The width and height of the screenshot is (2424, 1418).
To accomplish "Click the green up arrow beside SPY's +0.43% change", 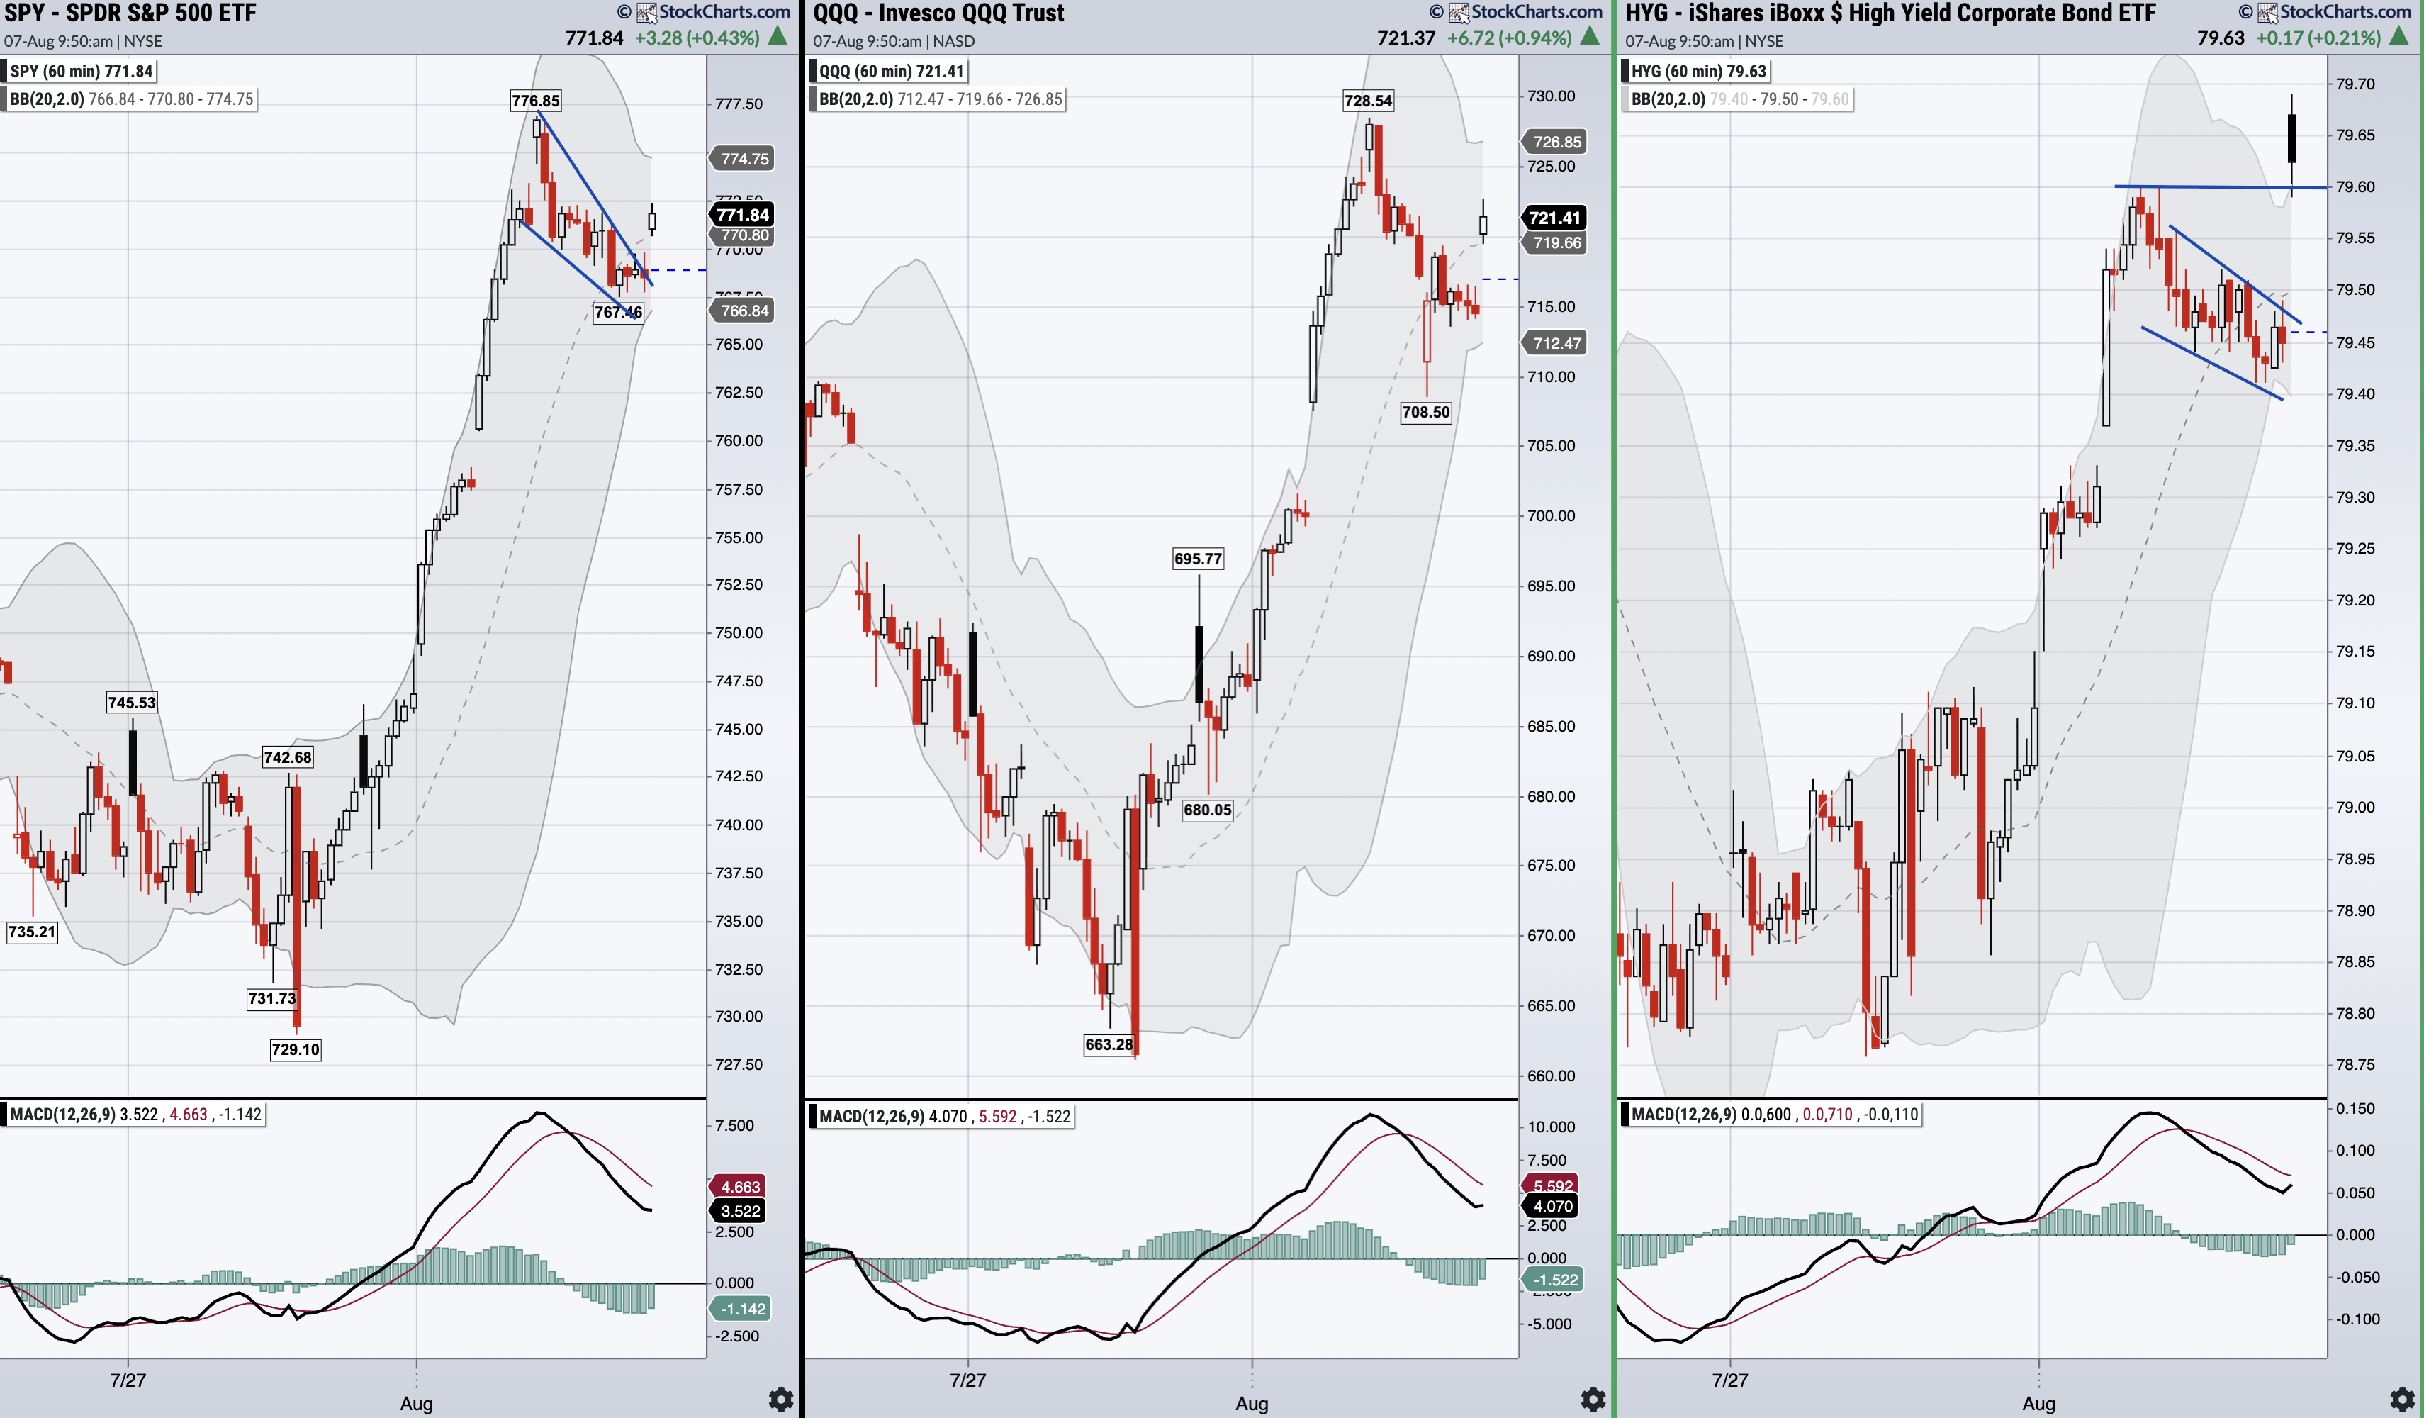I will (778, 38).
